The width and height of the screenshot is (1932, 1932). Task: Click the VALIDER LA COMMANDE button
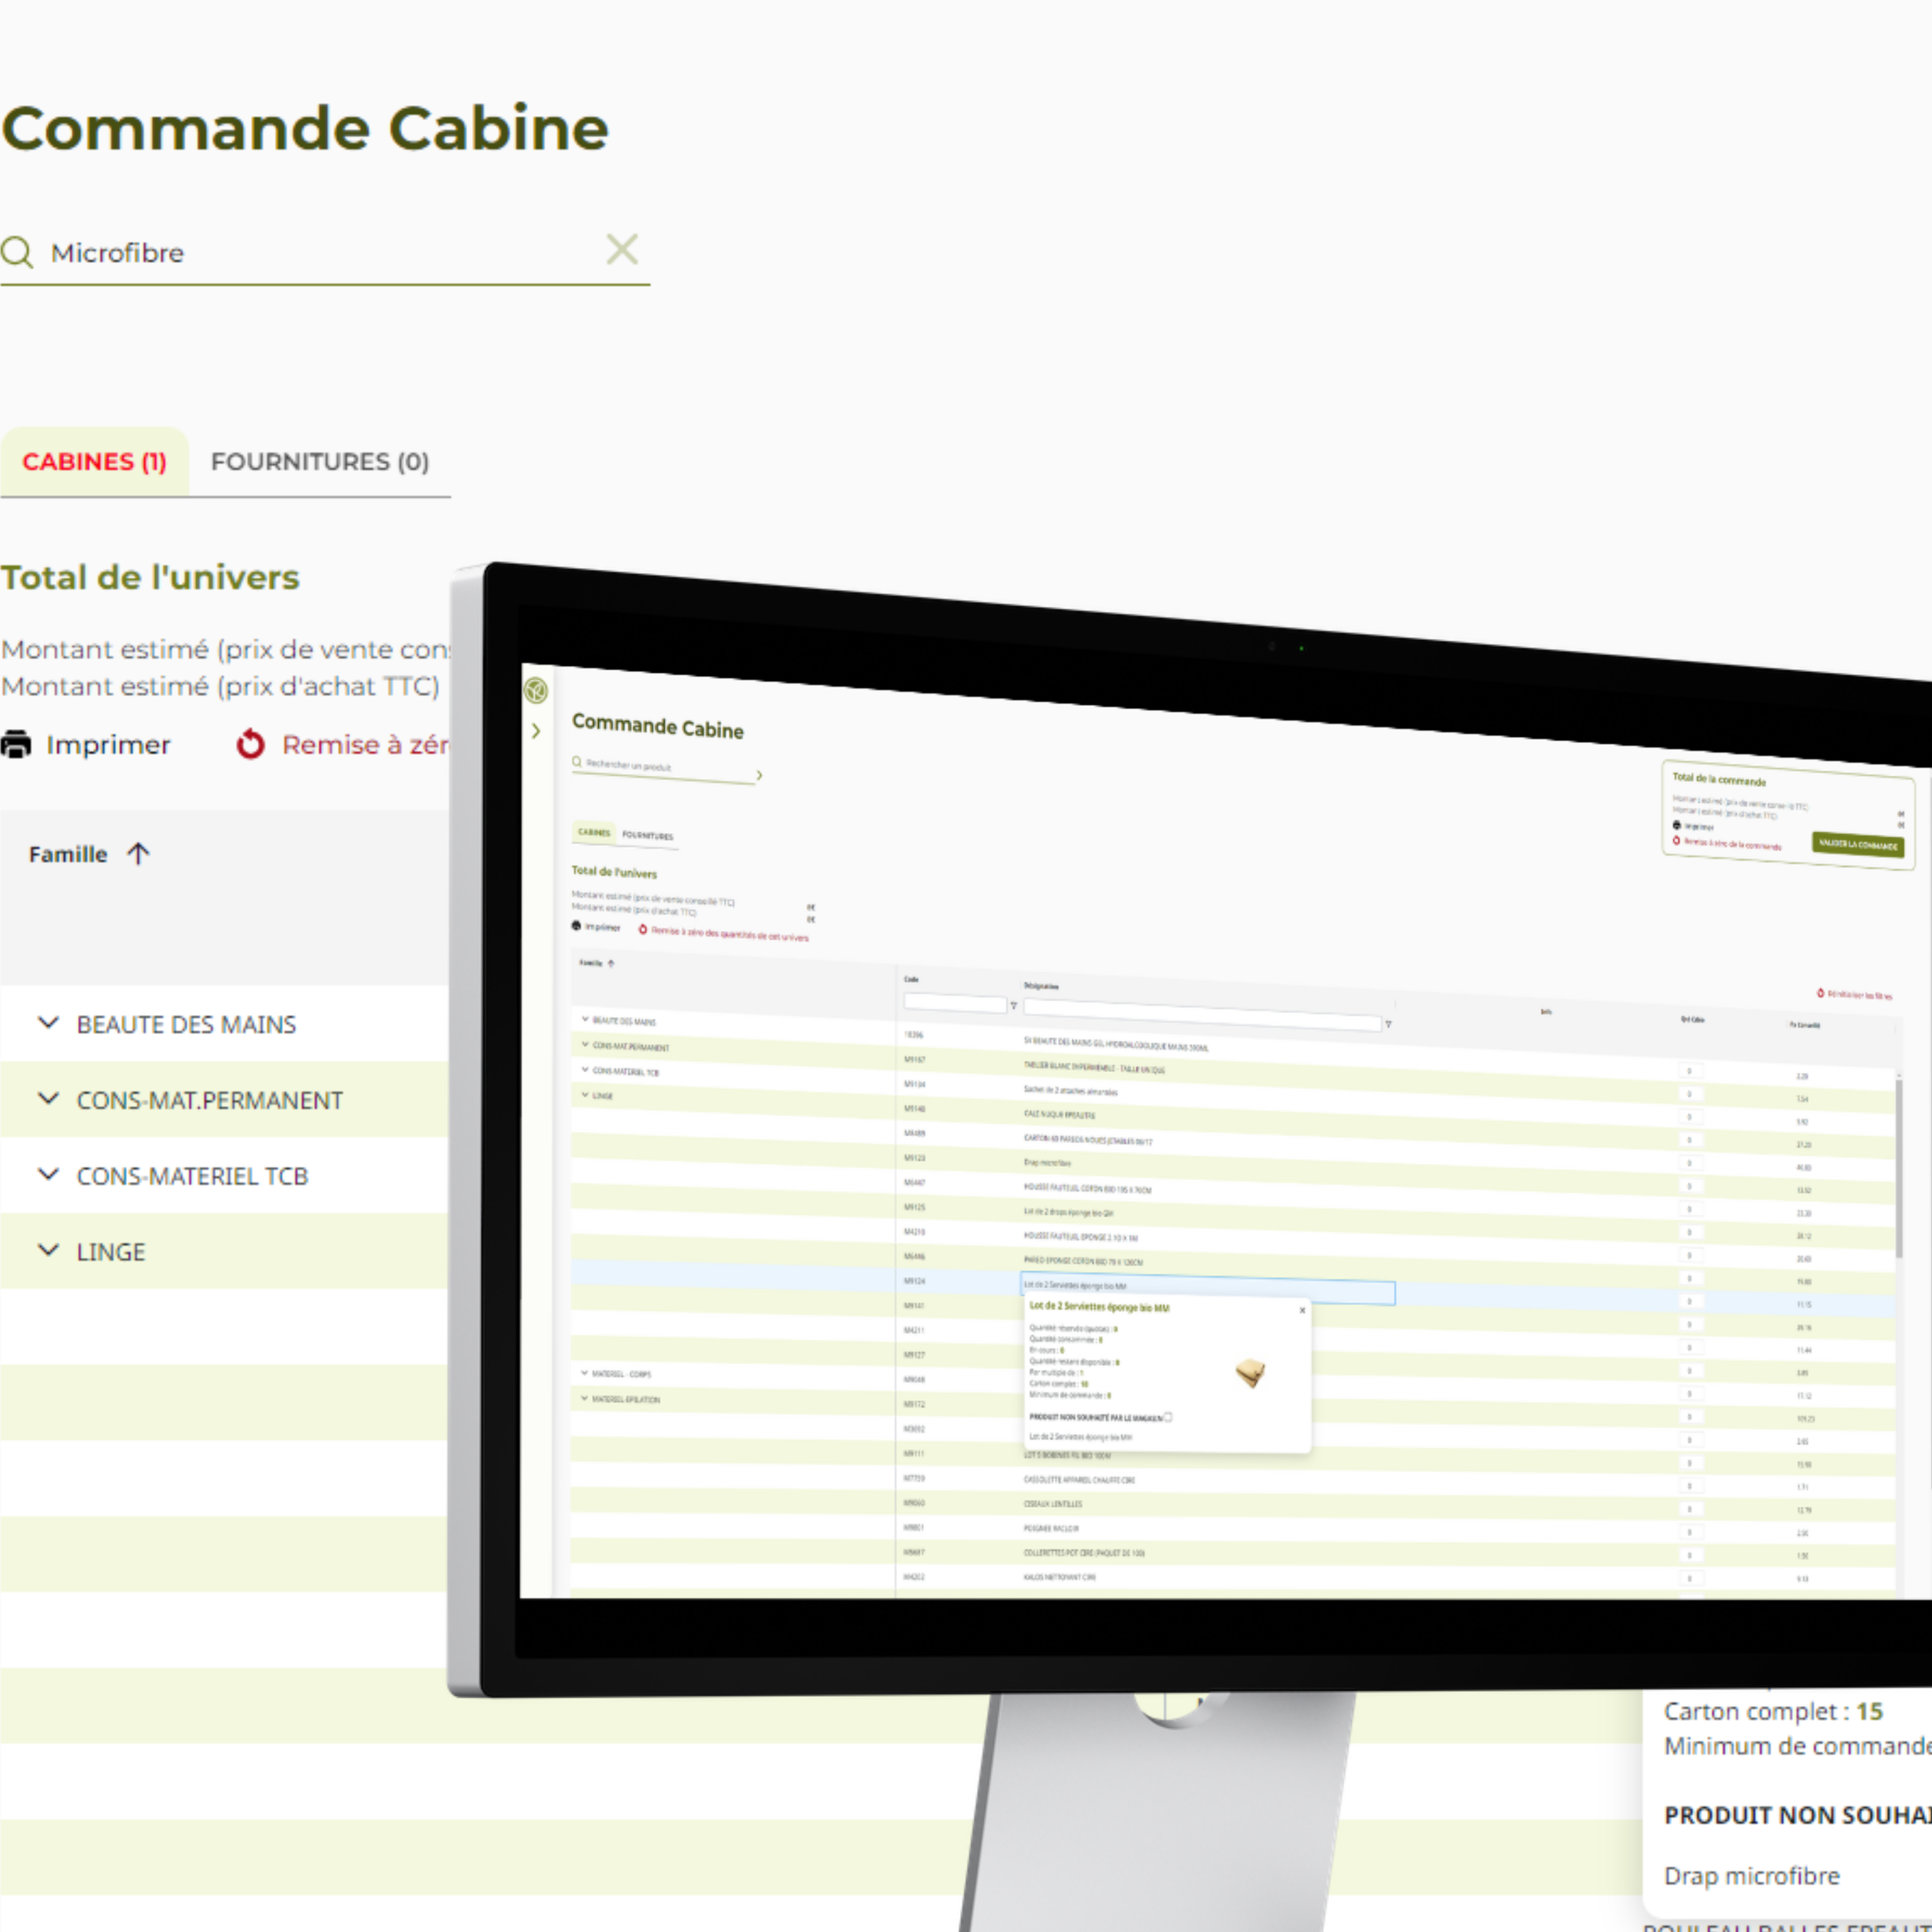(1858, 845)
